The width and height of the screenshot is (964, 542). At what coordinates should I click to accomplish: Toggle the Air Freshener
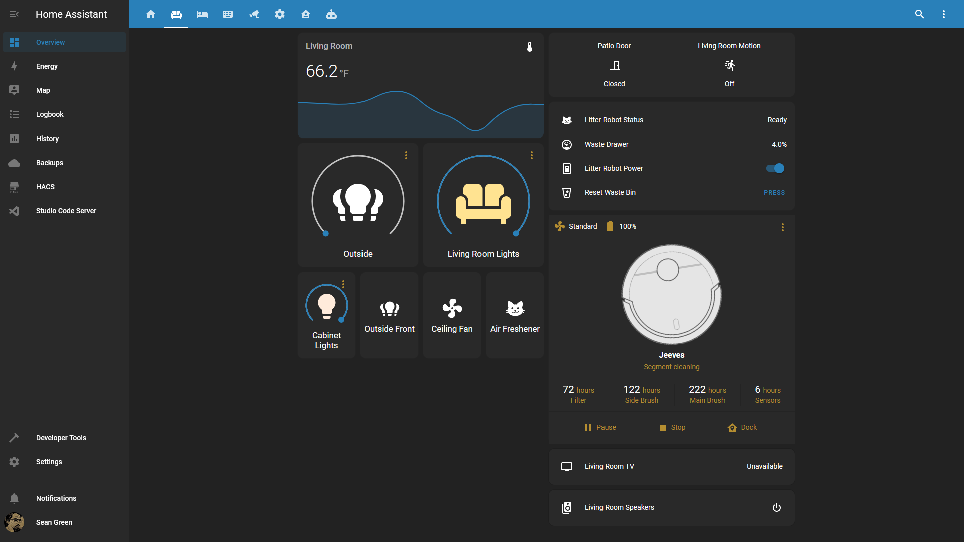pyautogui.click(x=515, y=315)
